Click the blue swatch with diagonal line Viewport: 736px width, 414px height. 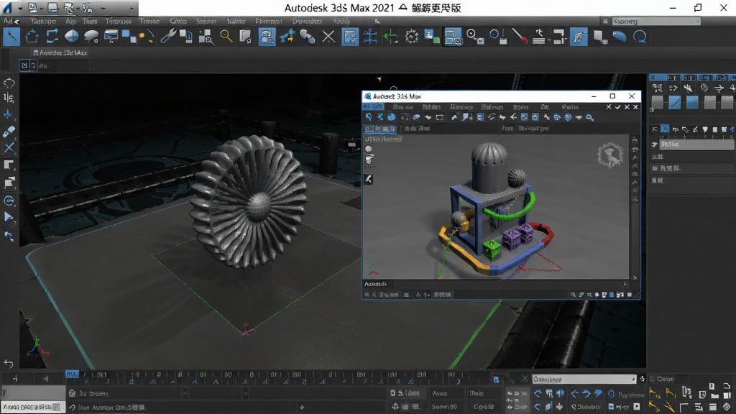[x=674, y=102]
